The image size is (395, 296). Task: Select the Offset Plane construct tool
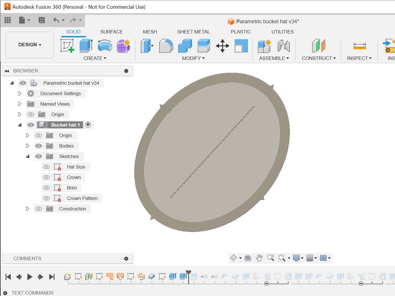coord(318,46)
